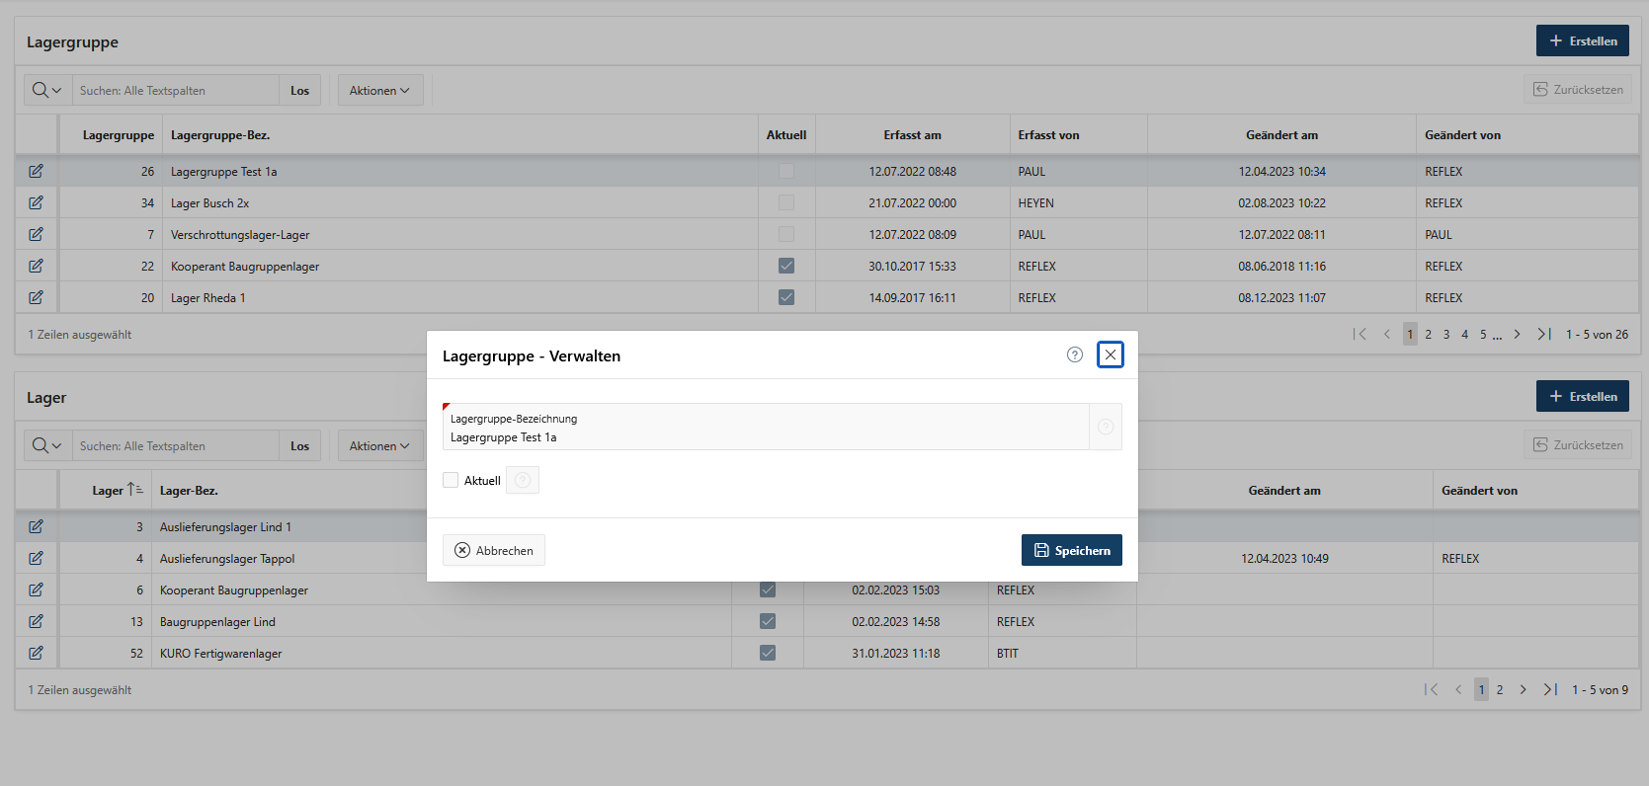Select page 2 in Lager pagination
Viewport: 1649px width, 786px height.
pos(1500,690)
